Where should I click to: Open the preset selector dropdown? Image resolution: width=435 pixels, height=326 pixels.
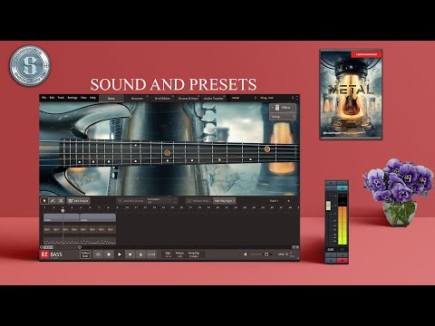[276, 98]
